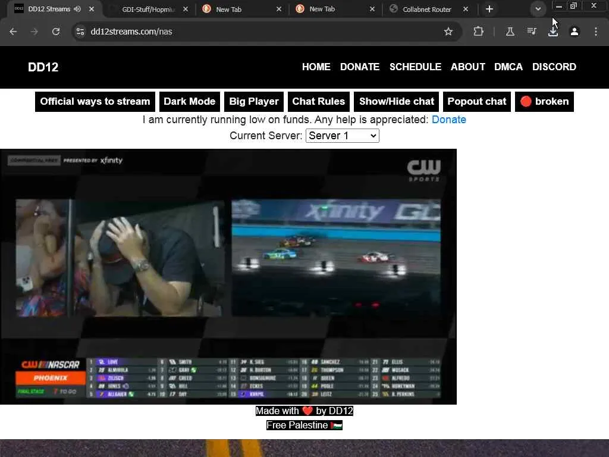Switch to the first New Tab
The width and height of the screenshot is (609, 457).
pyautogui.click(x=241, y=10)
